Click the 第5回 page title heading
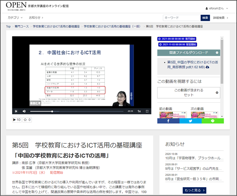The width and height of the screenshot is (237, 196). pyautogui.click(x=77, y=145)
